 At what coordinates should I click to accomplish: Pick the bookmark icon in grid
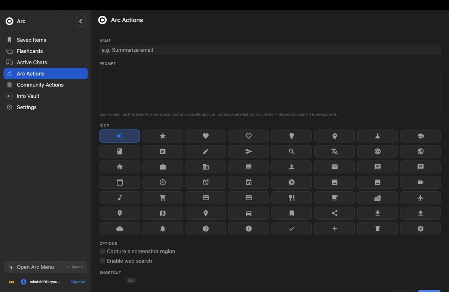(291, 213)
